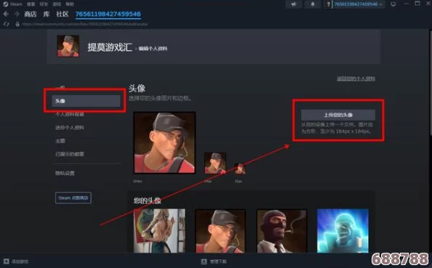Click the 头像 section heading
Image resolution: width=432 pixels, height=268 pixels.
pos(137,89)
